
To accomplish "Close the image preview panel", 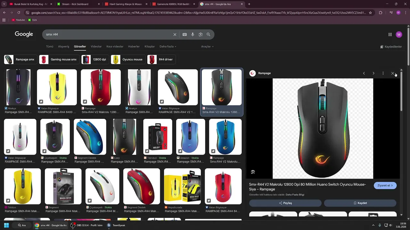I will click(x=393, y=73).
